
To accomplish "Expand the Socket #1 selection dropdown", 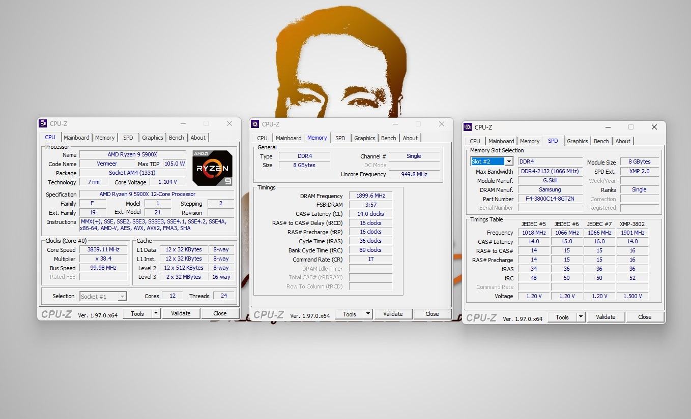I will coord(122,296).
